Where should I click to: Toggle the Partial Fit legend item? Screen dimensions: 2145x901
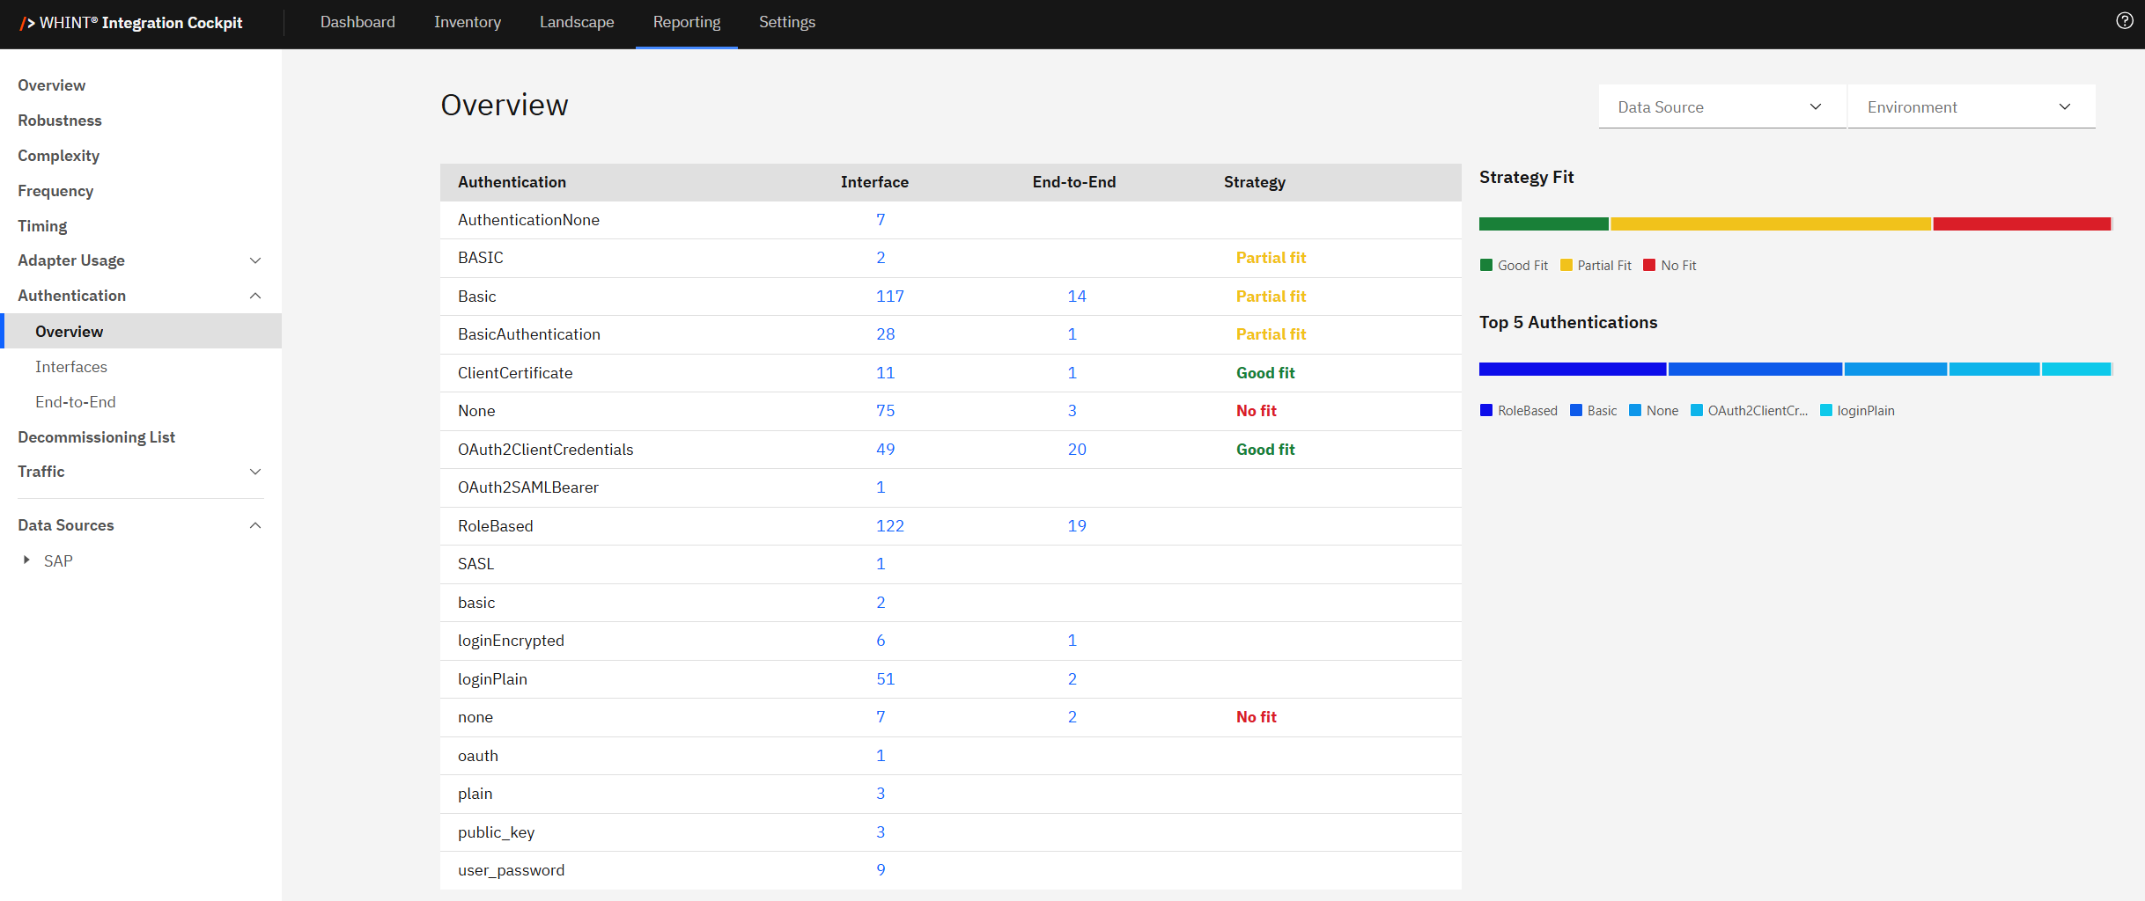pyautogui.click(x=1595, y=266)
